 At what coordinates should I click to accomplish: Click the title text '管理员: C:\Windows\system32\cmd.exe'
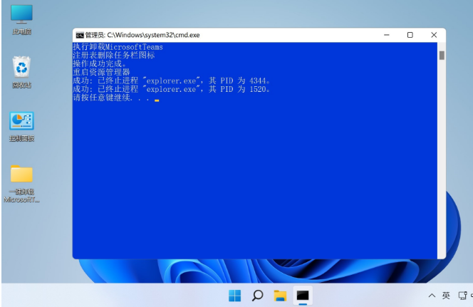click(142, 35)
